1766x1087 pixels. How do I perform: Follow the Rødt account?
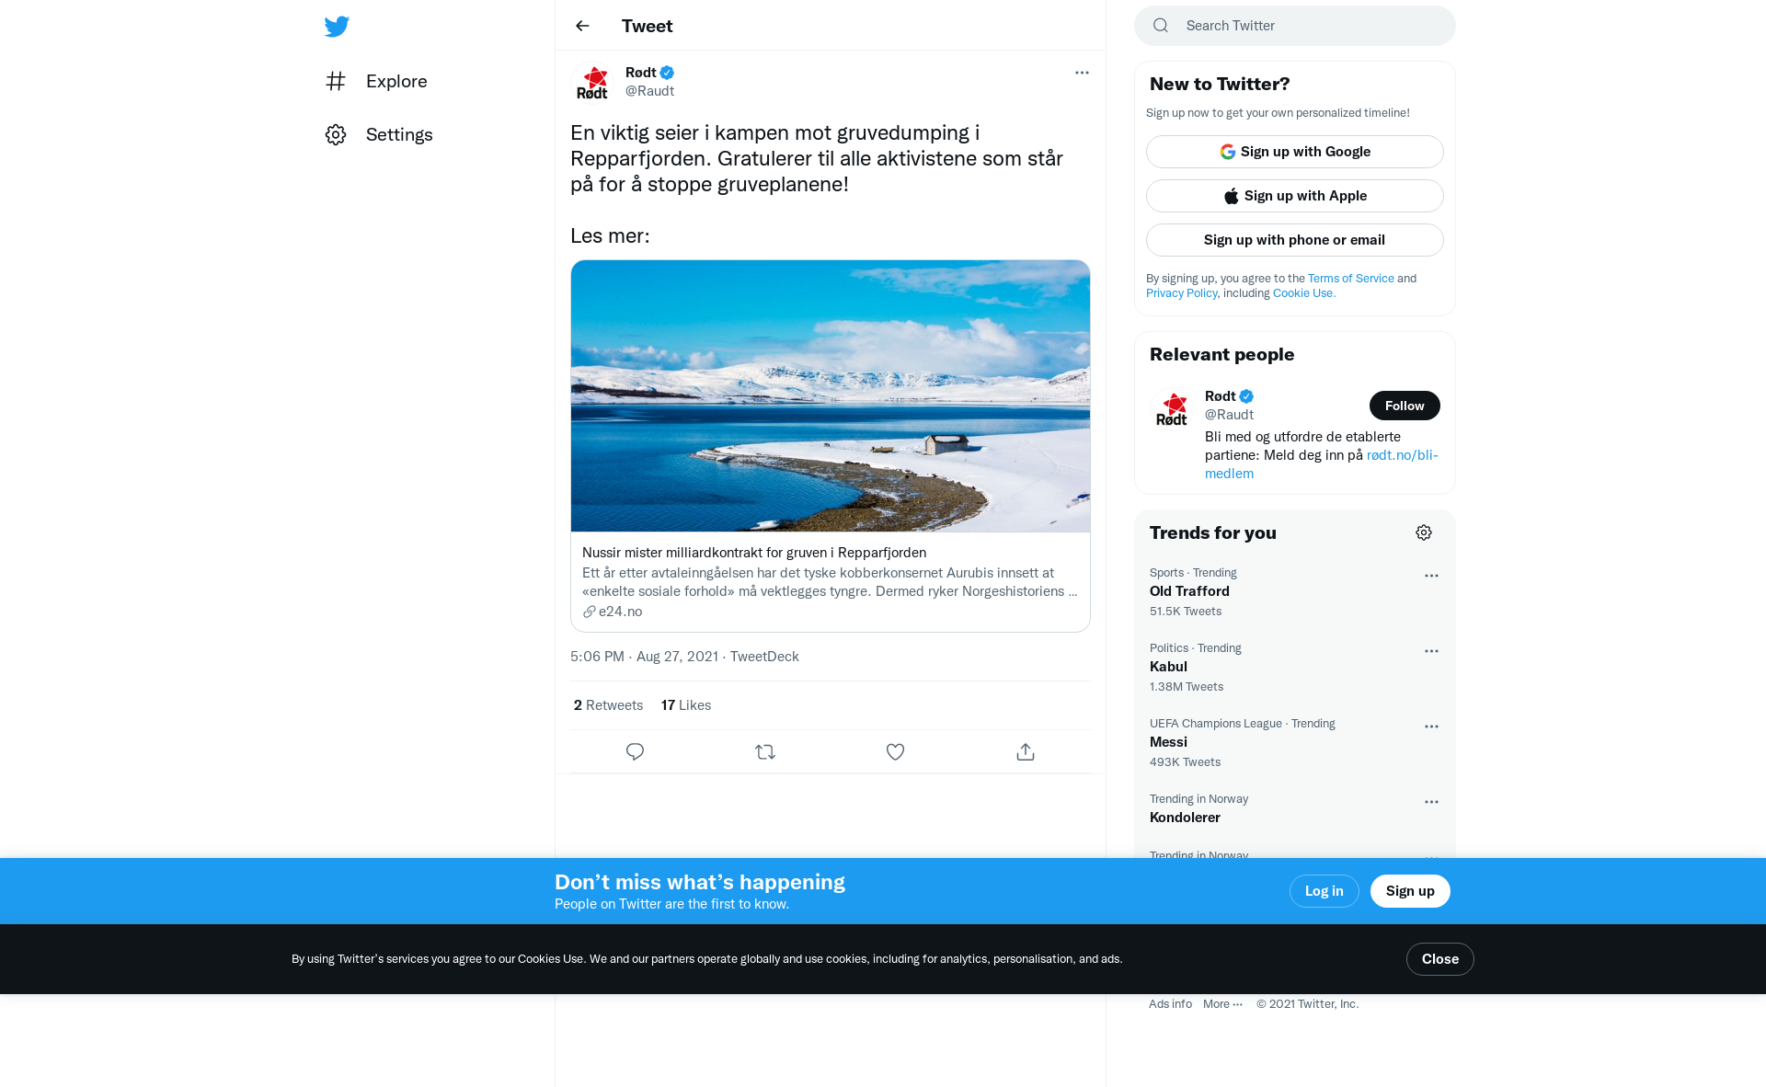point(1405,406)
